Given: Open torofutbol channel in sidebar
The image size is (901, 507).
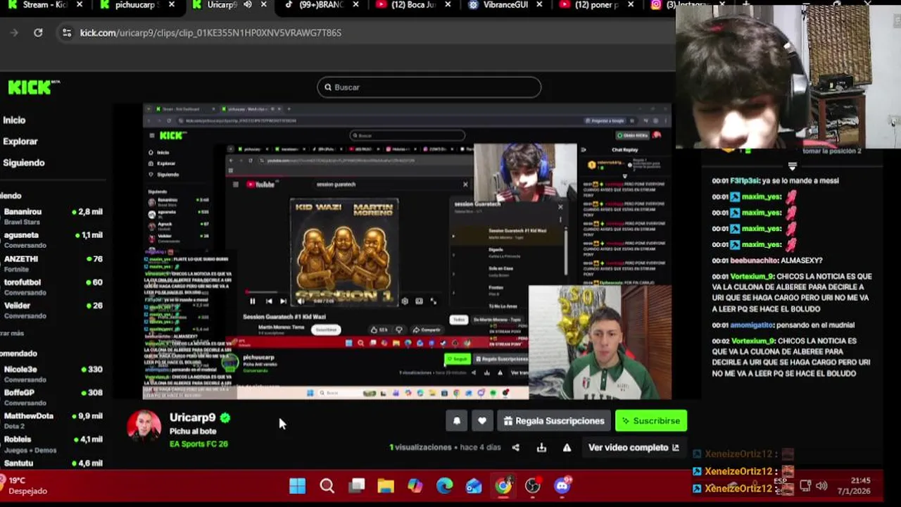Looking at the screenshot, I should tap(53, 286).
